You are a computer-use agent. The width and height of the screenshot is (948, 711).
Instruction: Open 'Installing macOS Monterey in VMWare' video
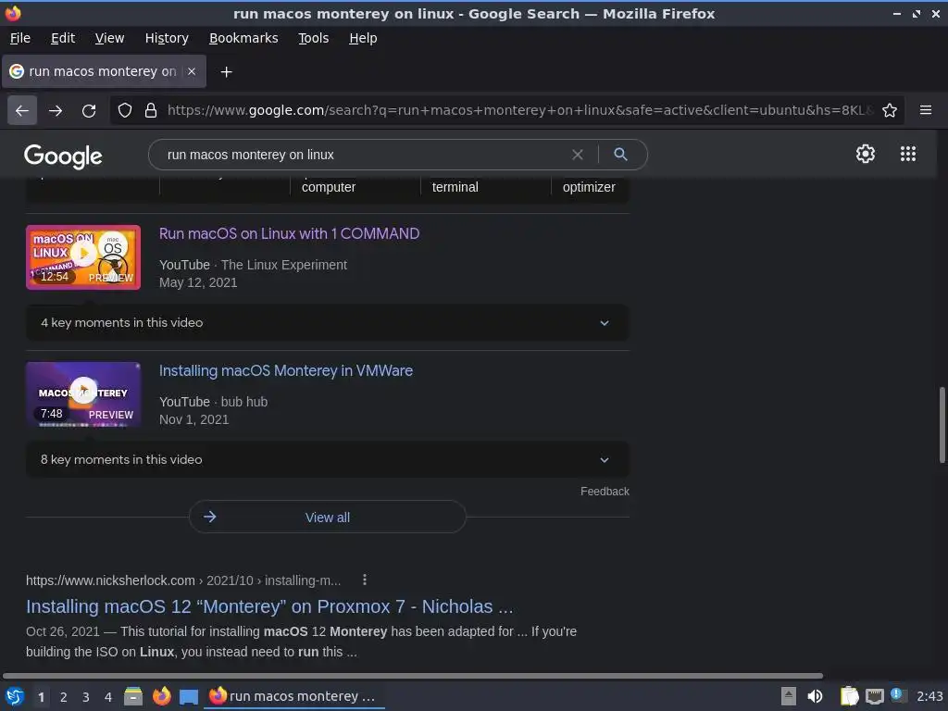click(286, 370)
